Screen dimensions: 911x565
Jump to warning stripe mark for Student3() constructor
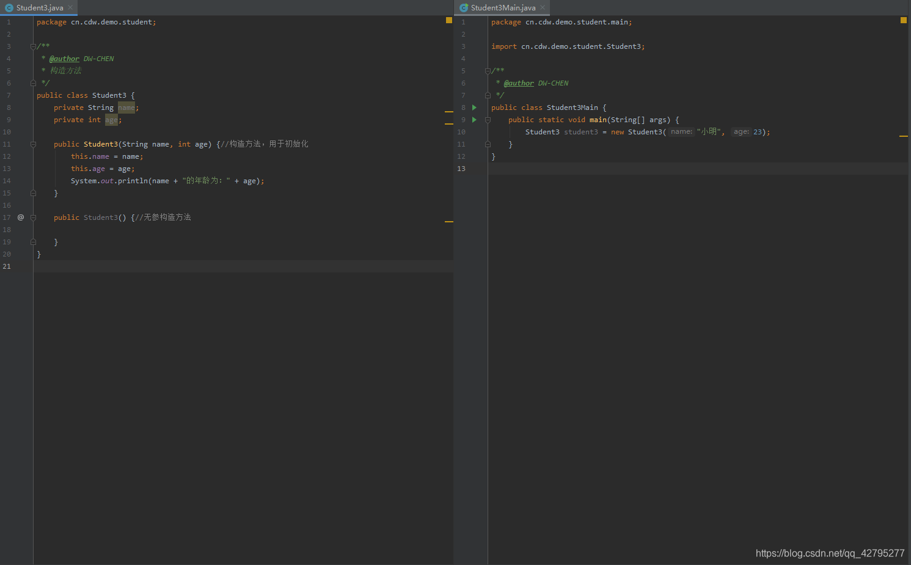coord(449,222)
